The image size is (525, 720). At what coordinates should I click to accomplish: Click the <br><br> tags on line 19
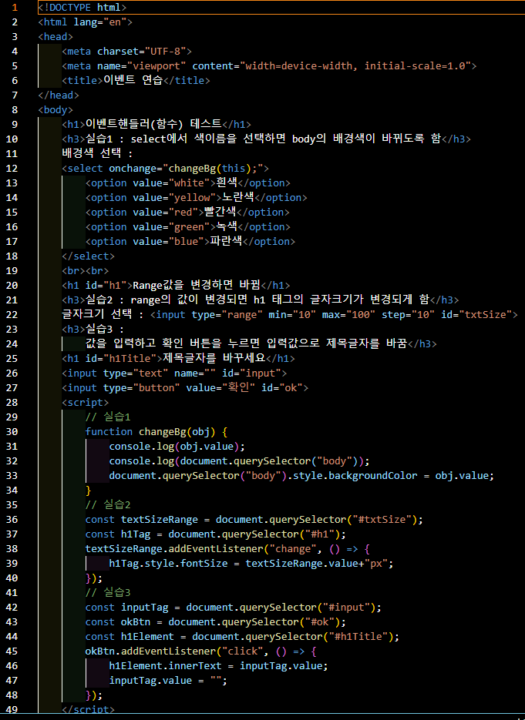click(85, 271)
